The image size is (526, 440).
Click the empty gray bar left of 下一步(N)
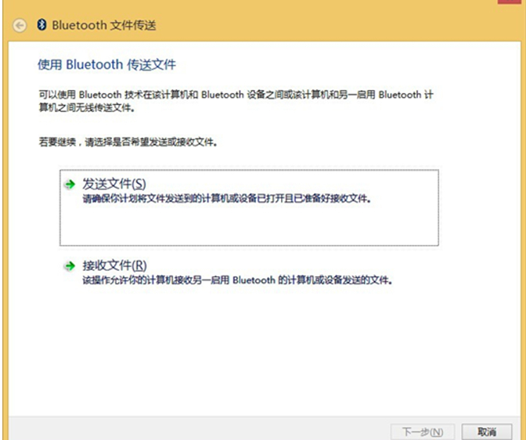coord(196,431)
